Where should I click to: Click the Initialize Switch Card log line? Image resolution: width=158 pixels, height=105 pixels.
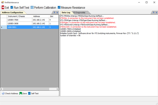click(99, 33)
